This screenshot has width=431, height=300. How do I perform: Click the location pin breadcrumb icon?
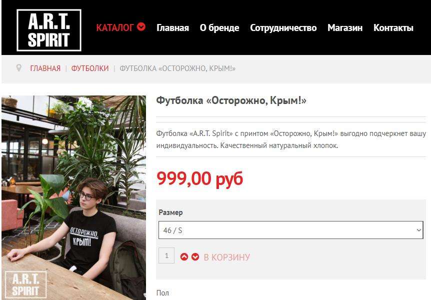(18, 68)
